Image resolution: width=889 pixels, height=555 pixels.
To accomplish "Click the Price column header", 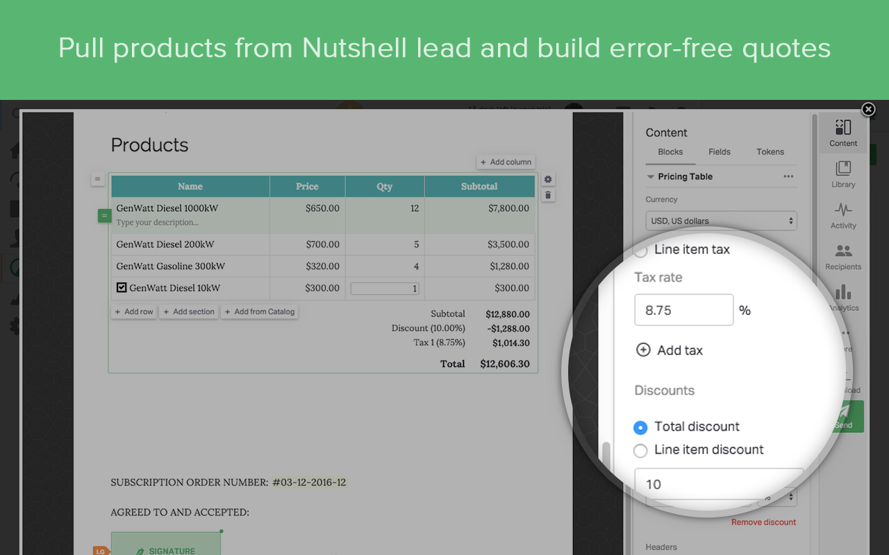I will point(307,186).
